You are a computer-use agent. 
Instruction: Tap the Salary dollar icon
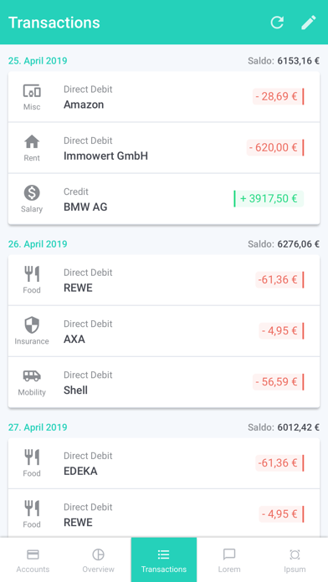[32, 192]
